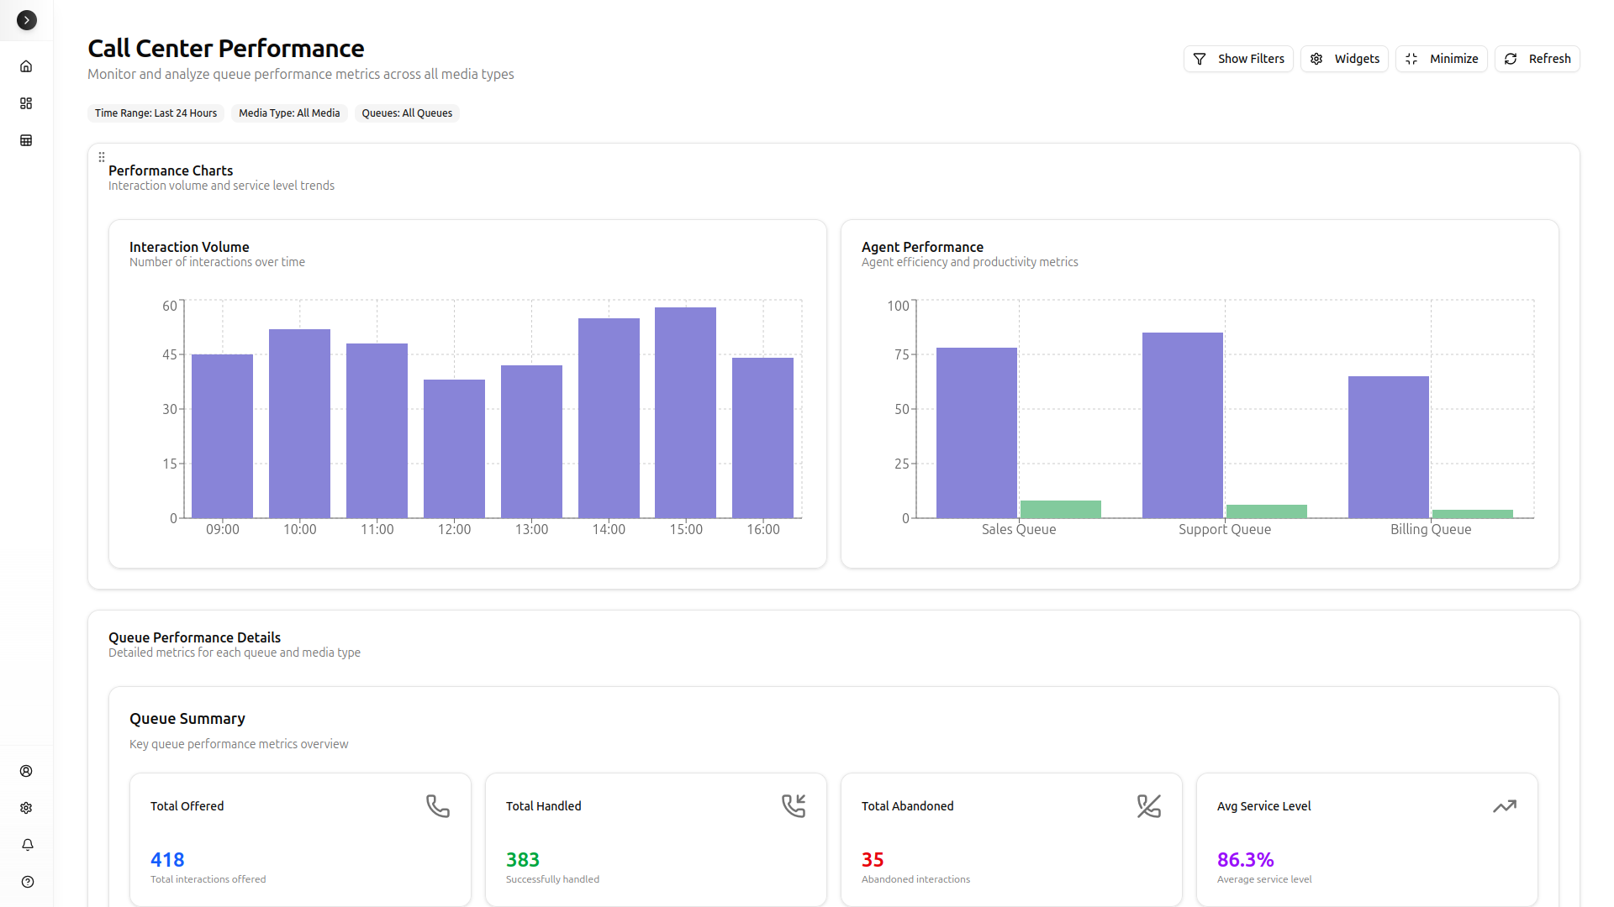This screenshot has height=907, width=1614.
Task: Open the settings gear in the sidebar
Action: pos(26,808)
